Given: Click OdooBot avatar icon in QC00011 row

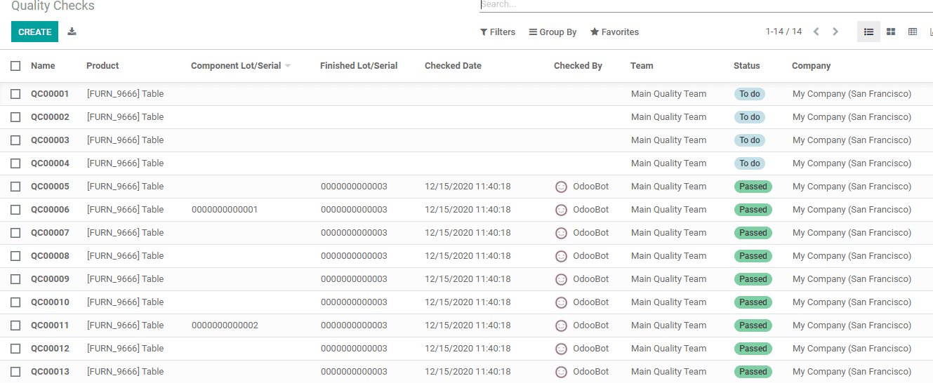Looking at the screenshot, I should (x=561, y=326).
